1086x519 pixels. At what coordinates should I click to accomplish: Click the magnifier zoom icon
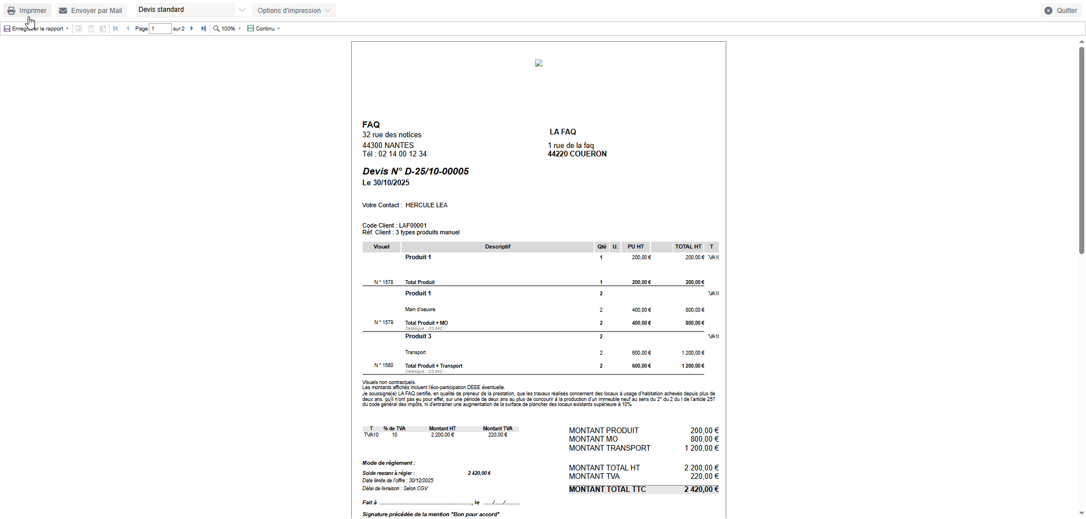pyautogui.click(x=216, y=29)
